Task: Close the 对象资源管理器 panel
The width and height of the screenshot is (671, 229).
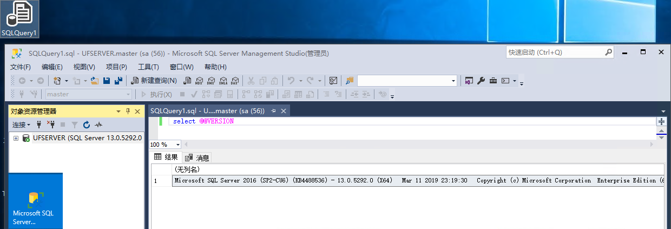Action: tap(138, 111)
